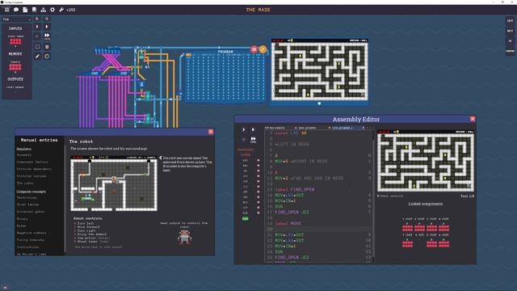Open Truth tables manual entry
This screenshot has width=517, height=291.
(x=27, y=205)
